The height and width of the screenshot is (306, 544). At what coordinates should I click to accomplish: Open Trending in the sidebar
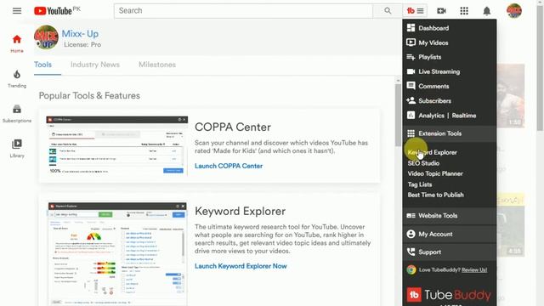point(17,79)
